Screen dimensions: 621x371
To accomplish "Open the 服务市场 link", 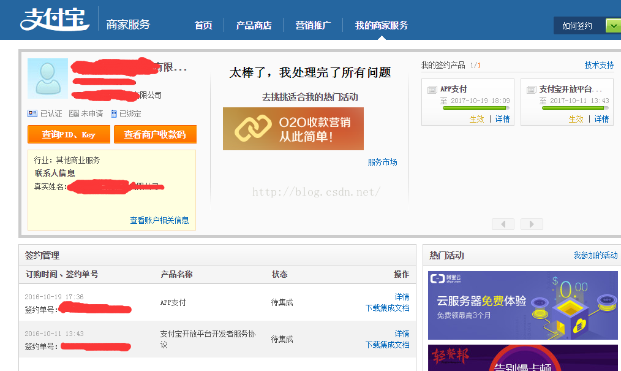I will 382,162.
